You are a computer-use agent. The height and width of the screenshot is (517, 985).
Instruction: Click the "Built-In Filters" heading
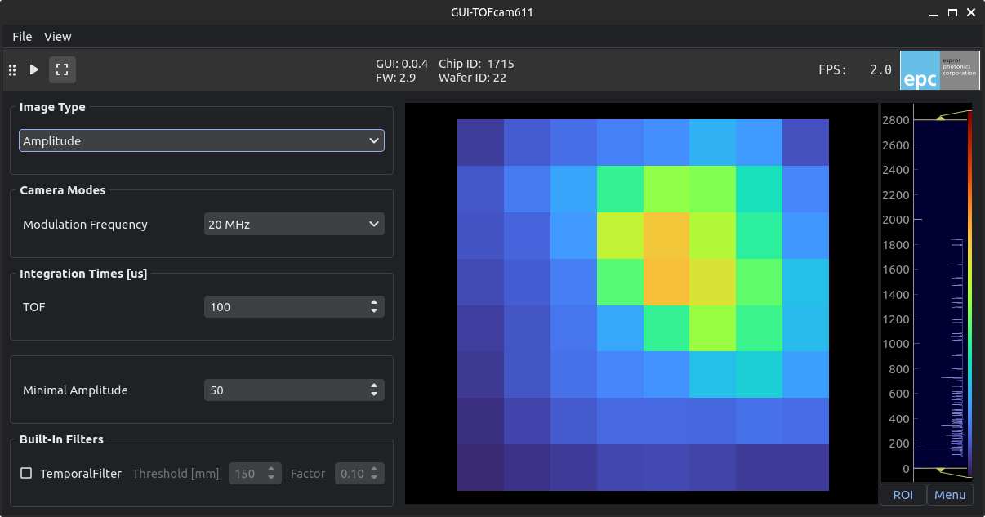pyautogui.click(x=61, y=439)
